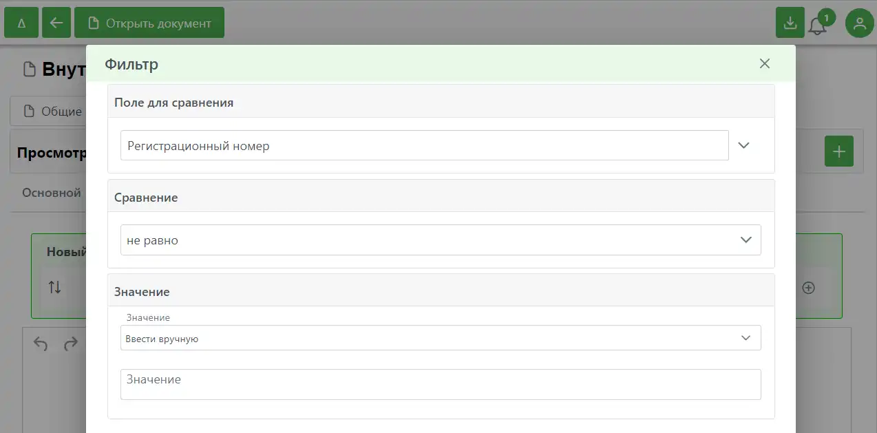The height and width of the screenshot is (433, 877).
Task: Open the Ввести вручную value type dropdown
Action: tap(441, 338)
